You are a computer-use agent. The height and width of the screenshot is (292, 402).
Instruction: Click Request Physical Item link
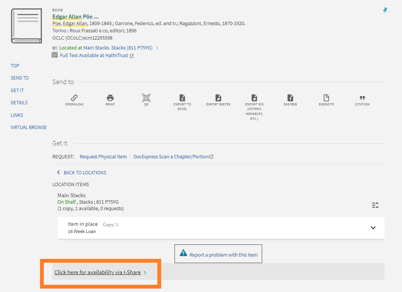(x=103, y=157)
